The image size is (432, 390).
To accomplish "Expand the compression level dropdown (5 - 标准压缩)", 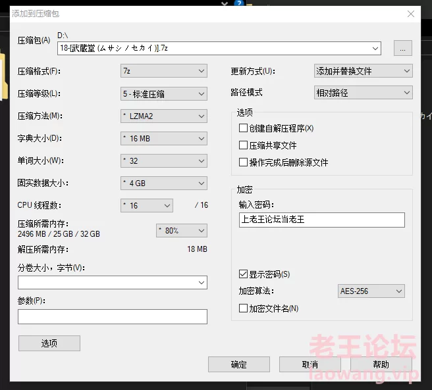I will coord(164,94).
